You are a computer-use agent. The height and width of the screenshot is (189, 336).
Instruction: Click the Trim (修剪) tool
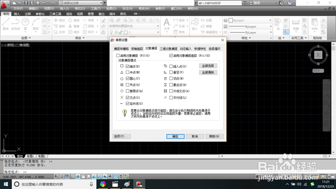[88, 20]
